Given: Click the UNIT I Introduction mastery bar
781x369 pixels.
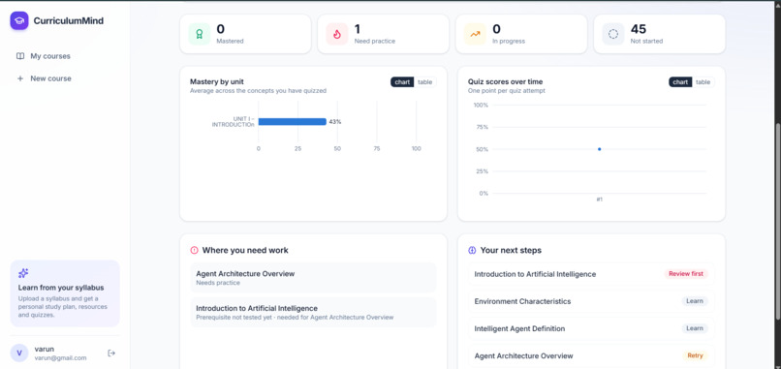Looking at the screenshot, I should pos(293,121).
